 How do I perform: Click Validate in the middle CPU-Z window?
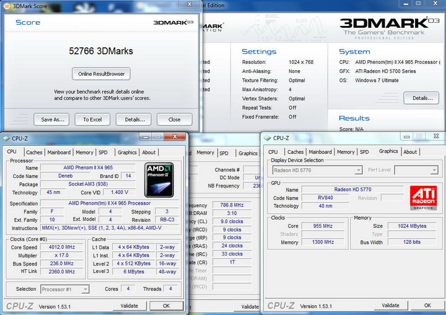coord(247,307)
